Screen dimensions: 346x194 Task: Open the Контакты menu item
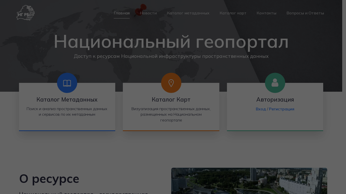coord(266,13)
